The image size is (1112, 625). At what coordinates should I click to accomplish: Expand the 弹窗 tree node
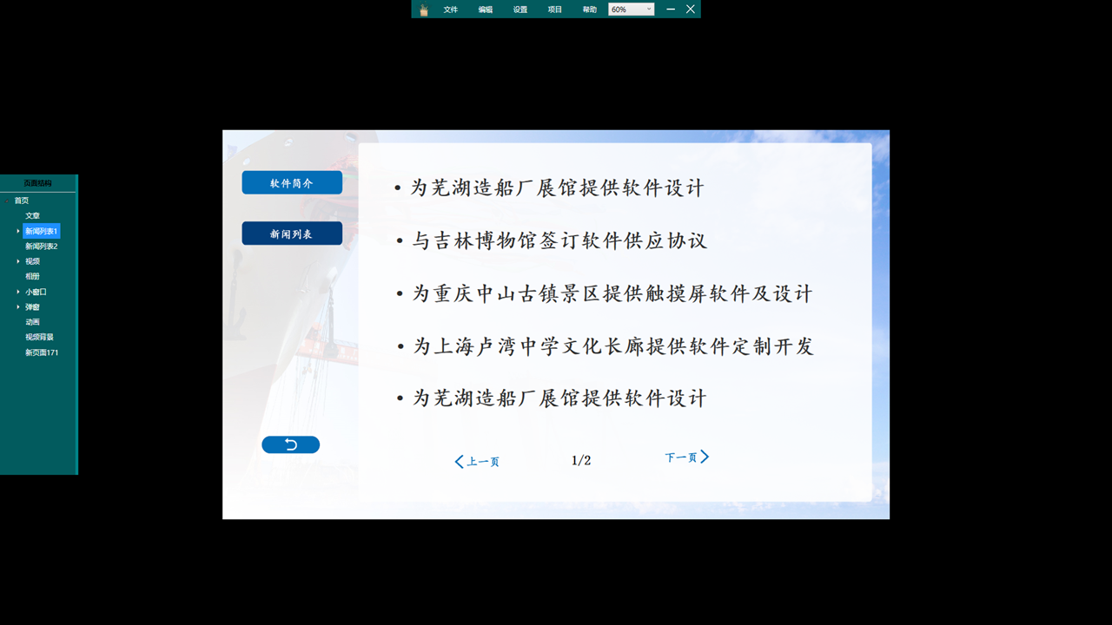[x=18, y=306]
